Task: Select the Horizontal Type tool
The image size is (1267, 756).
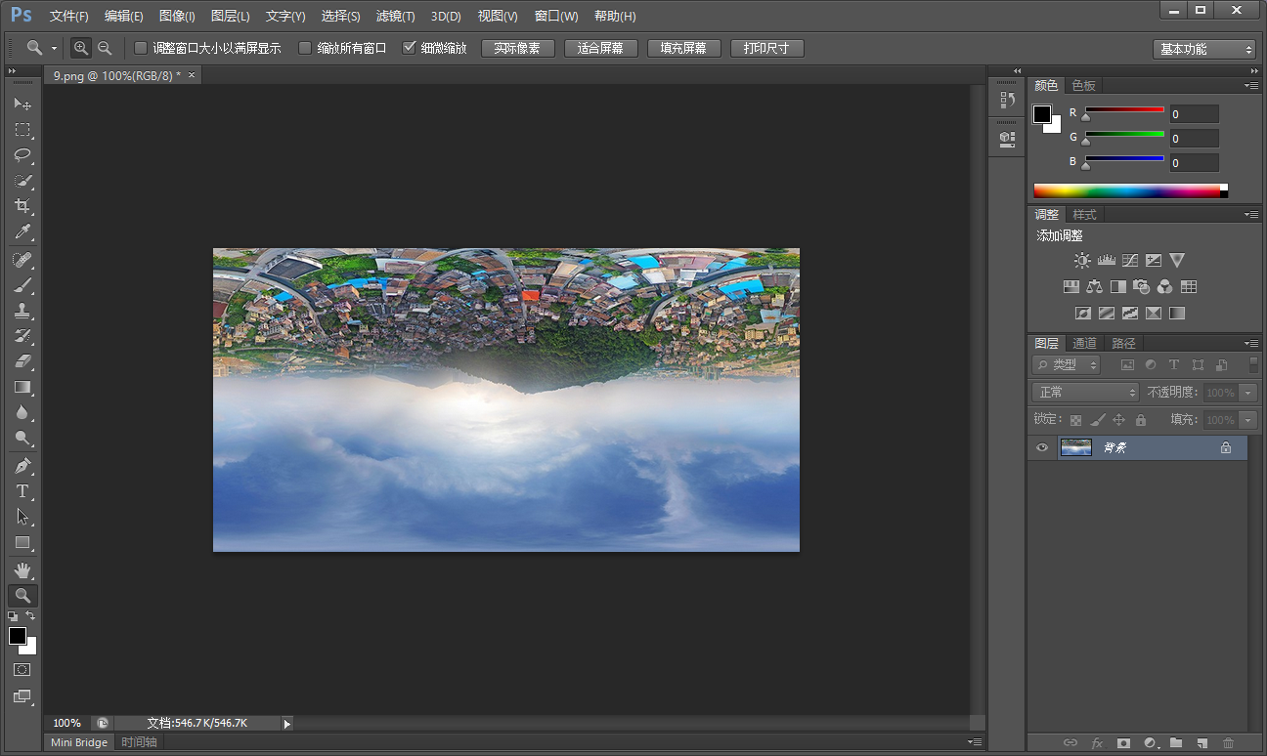Action: (x=22, y=491)
